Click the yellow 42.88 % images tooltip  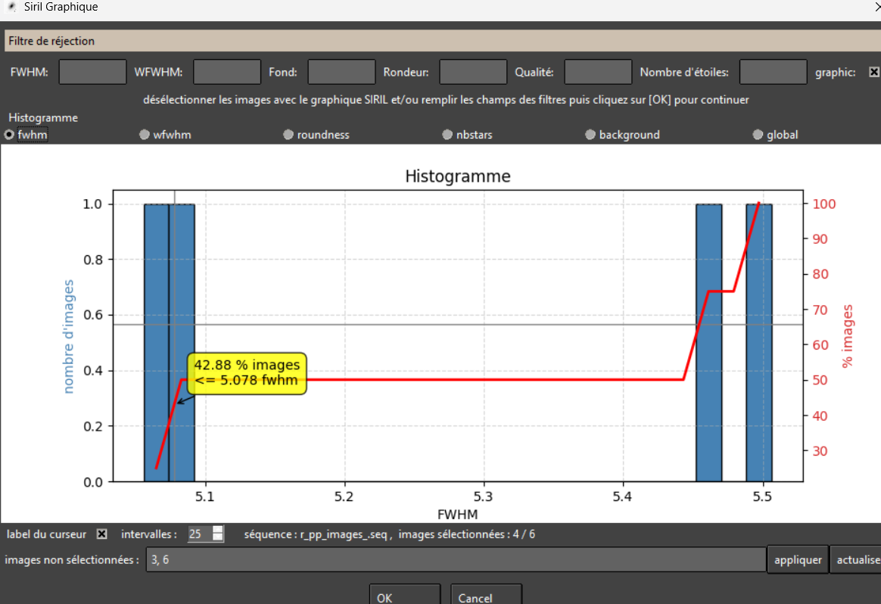(247, 373)
